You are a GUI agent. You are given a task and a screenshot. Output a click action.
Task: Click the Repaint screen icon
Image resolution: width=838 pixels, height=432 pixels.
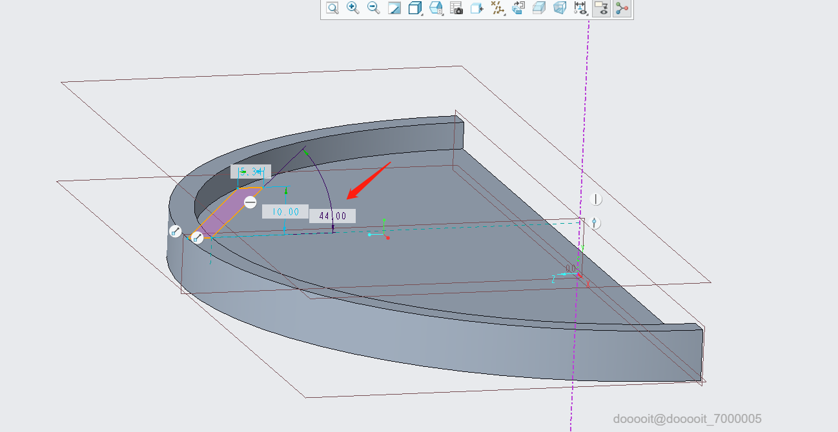coord(394,8)
